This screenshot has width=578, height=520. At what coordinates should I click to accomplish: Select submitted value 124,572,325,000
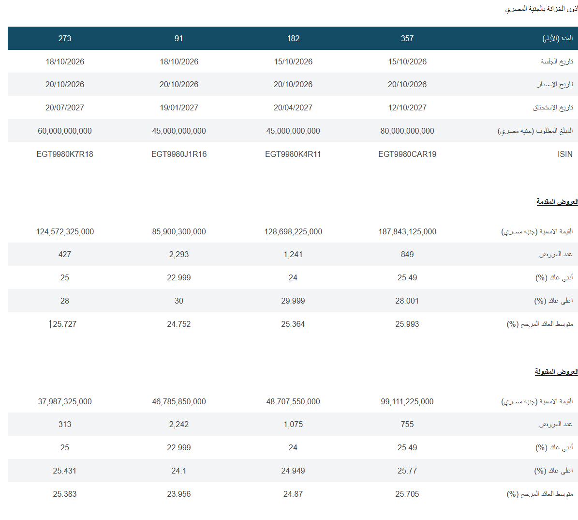[x=65, y=232]
